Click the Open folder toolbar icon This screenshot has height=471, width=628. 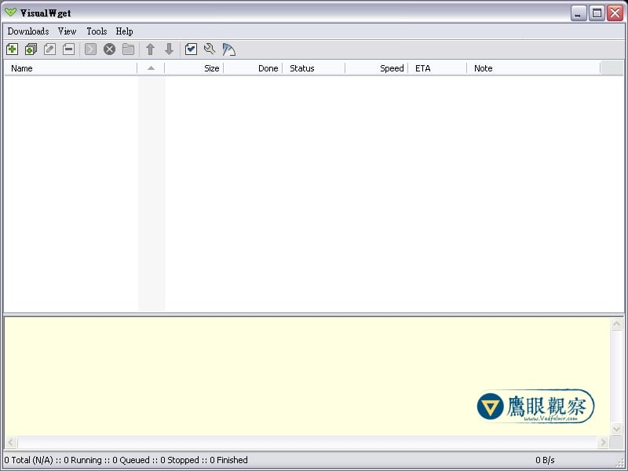click(x=128, y=49)
